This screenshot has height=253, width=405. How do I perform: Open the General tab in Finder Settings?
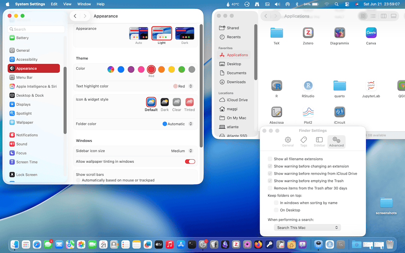[x=288, y=142]
